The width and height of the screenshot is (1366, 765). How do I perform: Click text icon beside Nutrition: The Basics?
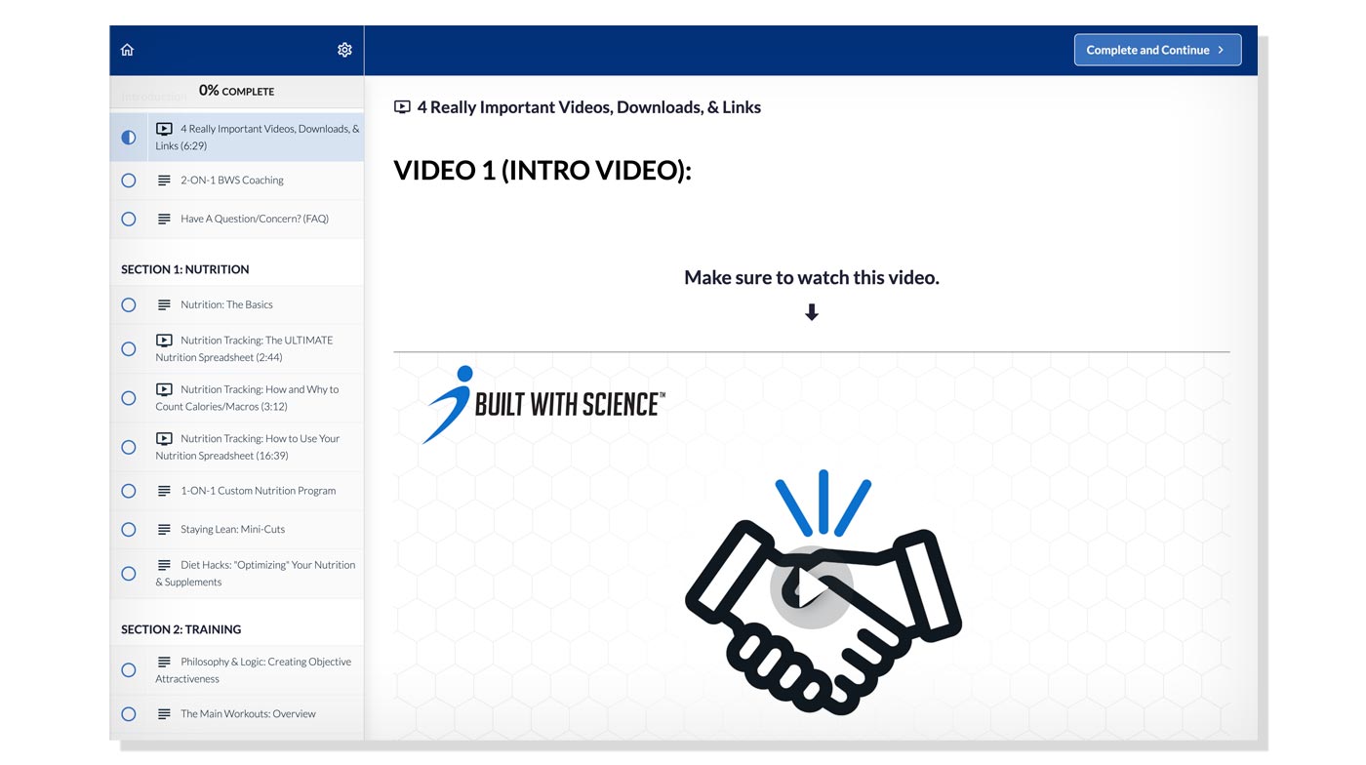(x=164, y=305)
